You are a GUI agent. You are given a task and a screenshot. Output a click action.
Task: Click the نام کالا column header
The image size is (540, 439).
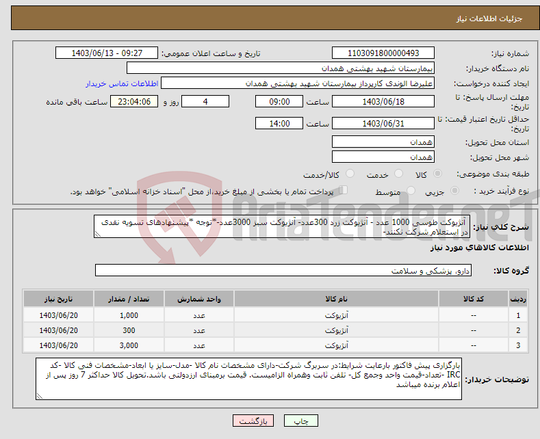(x=336, y=299)
